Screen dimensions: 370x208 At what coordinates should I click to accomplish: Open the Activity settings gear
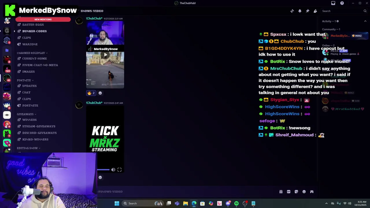pos(337,21)
